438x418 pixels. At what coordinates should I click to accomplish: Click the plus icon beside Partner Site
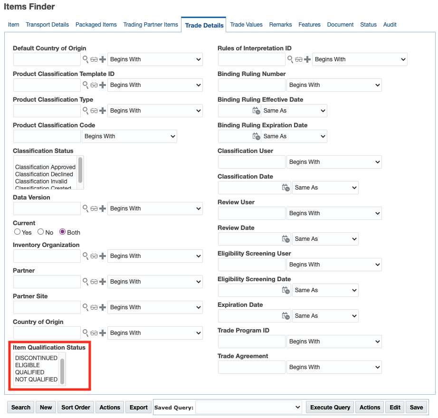click(103, 307)
